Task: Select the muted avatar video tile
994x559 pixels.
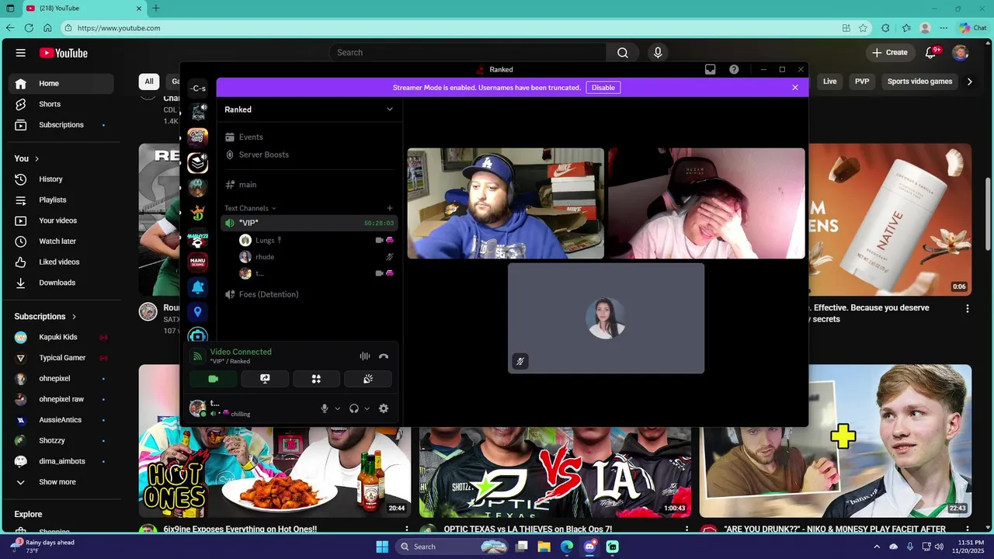Action: coord(606,318)
